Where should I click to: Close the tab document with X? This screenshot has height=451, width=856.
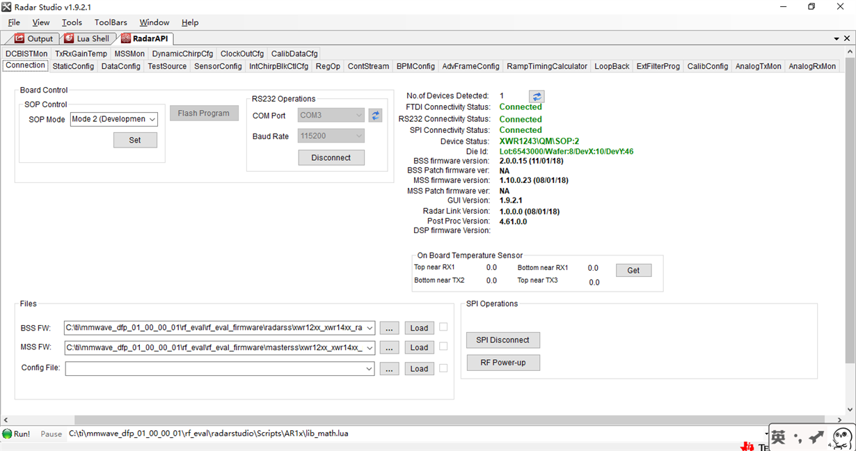point(848,39)
